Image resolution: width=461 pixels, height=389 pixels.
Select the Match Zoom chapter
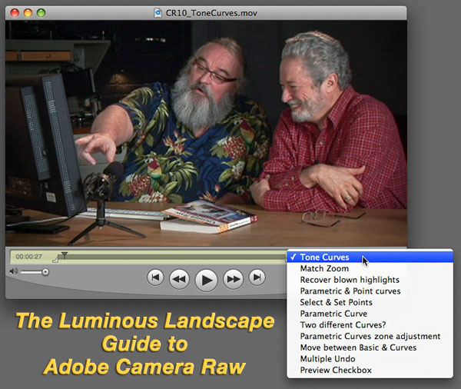click(x=370, y=268)
